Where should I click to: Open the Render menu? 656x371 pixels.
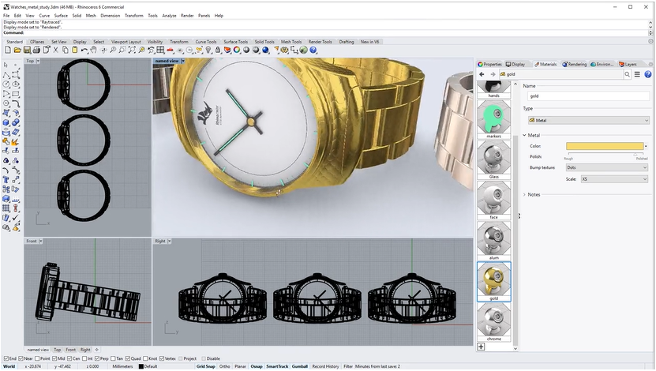pos(187,16)
